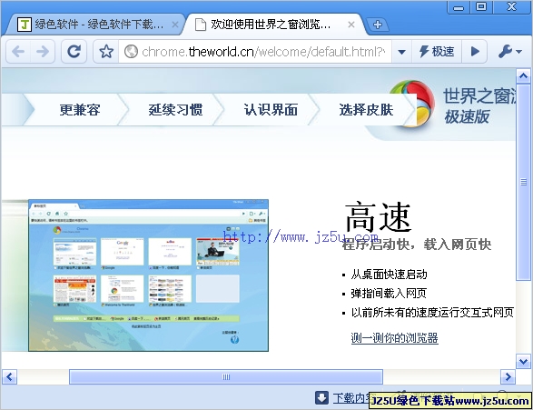Click the 以前所未有的速度运行交互式网页 text
The width and height of the screenshot is (533, 410).
[432, 312]
